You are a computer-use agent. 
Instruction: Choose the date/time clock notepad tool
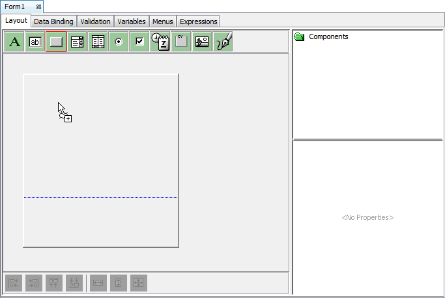160,42
